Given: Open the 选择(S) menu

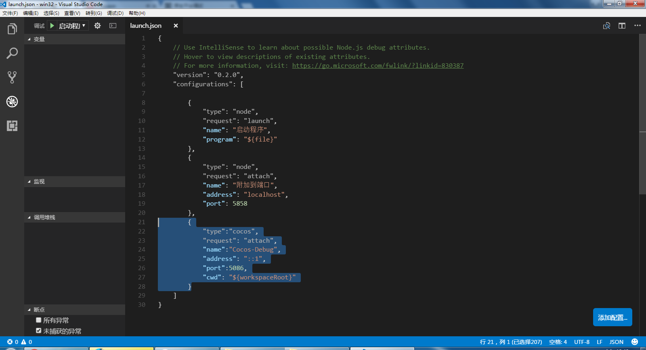Looking at the screenshot, I should pyautogui.click(x=51, y=13).
